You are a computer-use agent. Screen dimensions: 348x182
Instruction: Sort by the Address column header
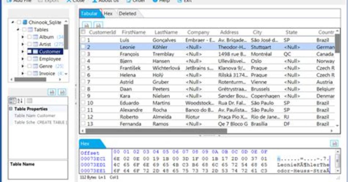coord(229,32)
